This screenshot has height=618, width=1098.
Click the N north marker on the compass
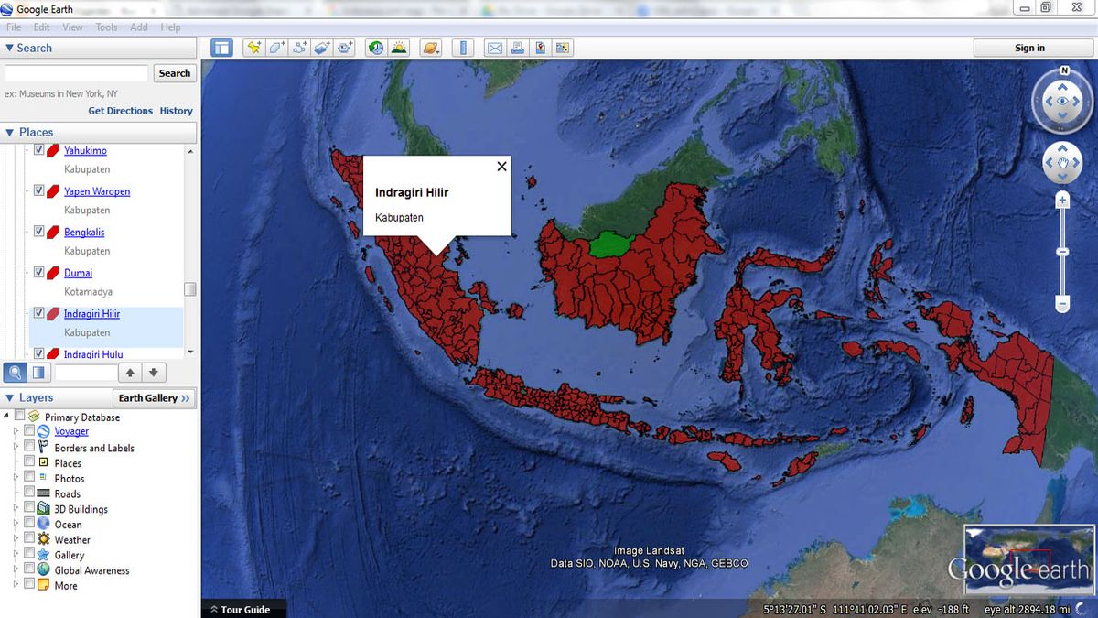tap(1064, 70)
